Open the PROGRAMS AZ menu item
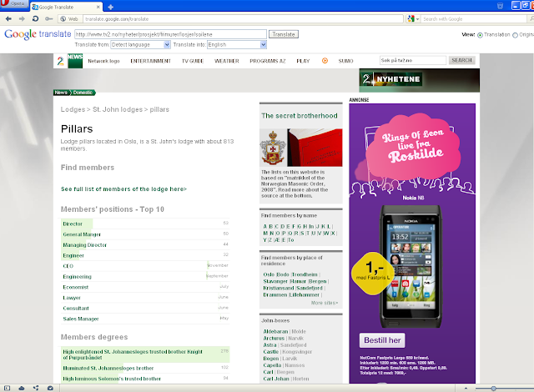This screenshot has height=392, width=534. click(x=268, y=61)
